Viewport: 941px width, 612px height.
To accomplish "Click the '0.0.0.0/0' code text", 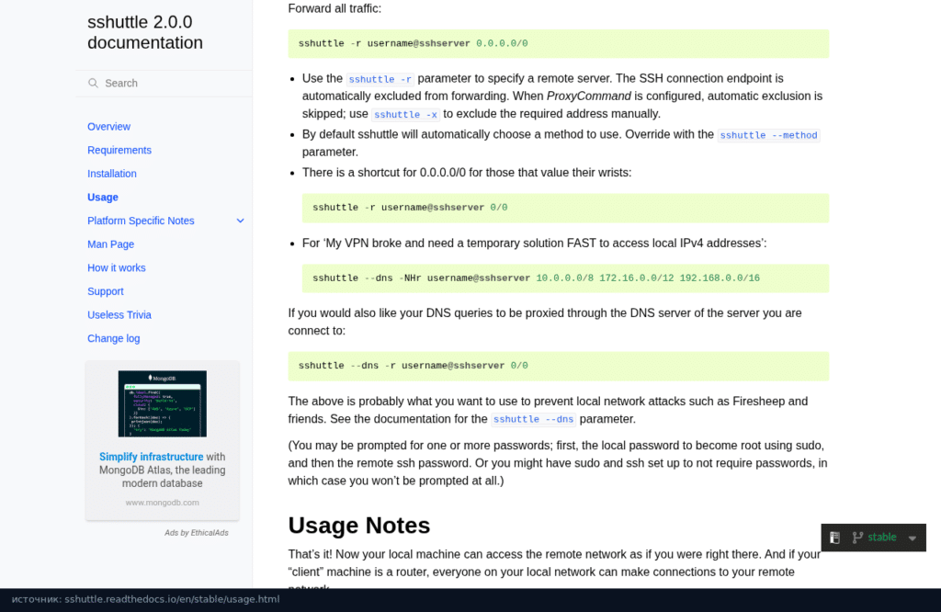I will [x=502, y=44].
